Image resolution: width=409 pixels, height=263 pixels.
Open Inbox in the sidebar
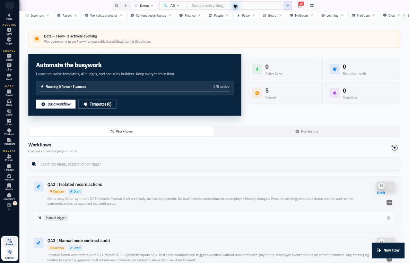[x=9, y=58]
